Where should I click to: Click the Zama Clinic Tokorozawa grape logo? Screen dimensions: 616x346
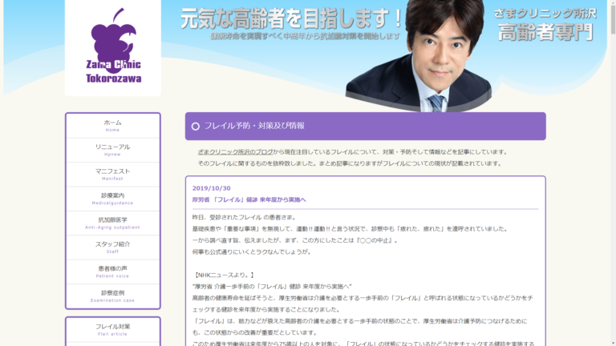click(x=112, y=46)
